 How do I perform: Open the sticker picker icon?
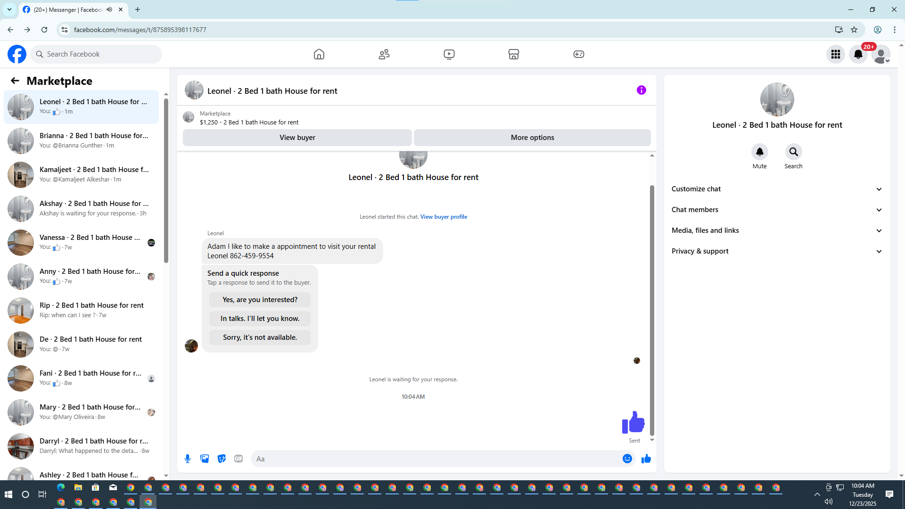(x=222, y=459)
